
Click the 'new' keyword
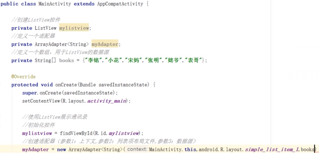(x=61, y=150)
